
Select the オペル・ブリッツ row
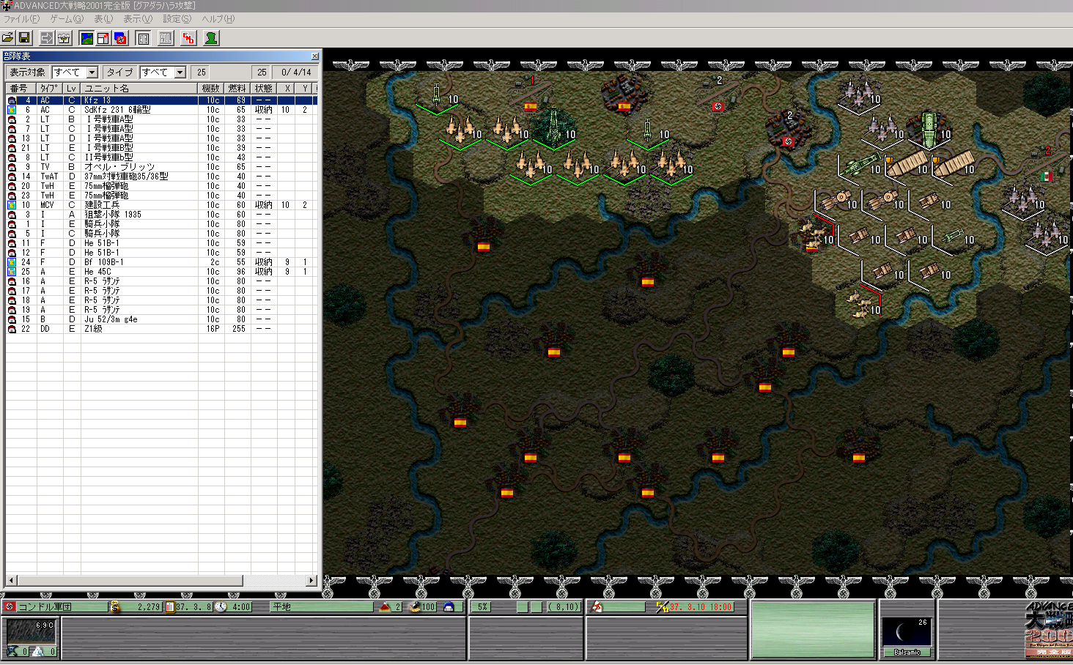pyautogui.click(x=161, y=167)
